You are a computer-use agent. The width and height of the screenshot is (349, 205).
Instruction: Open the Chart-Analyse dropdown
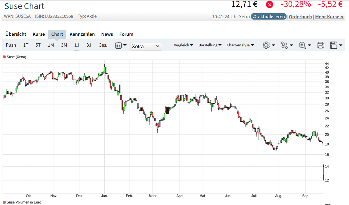(241, 45)
